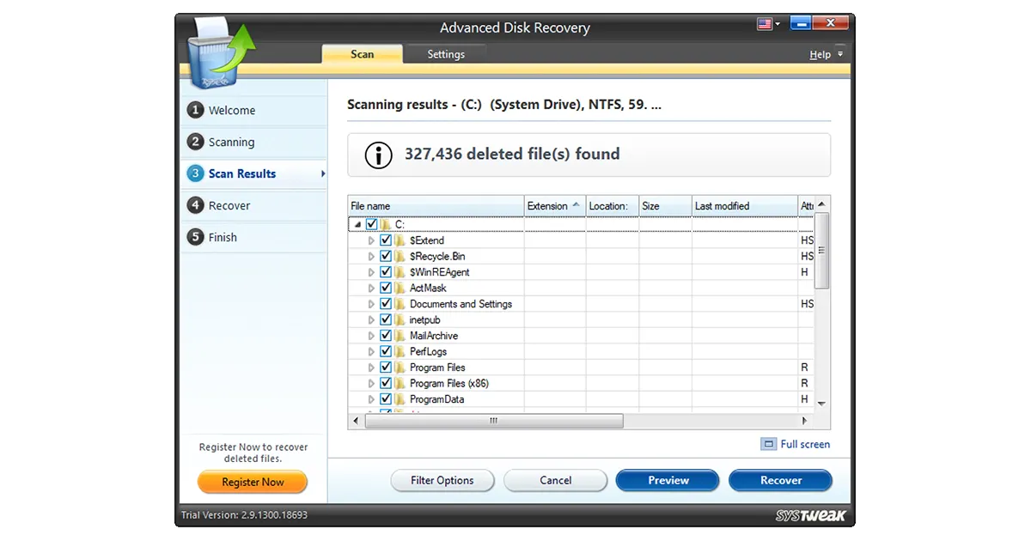This screenshot has height=541, width=1031.
Task: Expand the $Extend folder
Action: pyautogui.click(x=371, y=240)
